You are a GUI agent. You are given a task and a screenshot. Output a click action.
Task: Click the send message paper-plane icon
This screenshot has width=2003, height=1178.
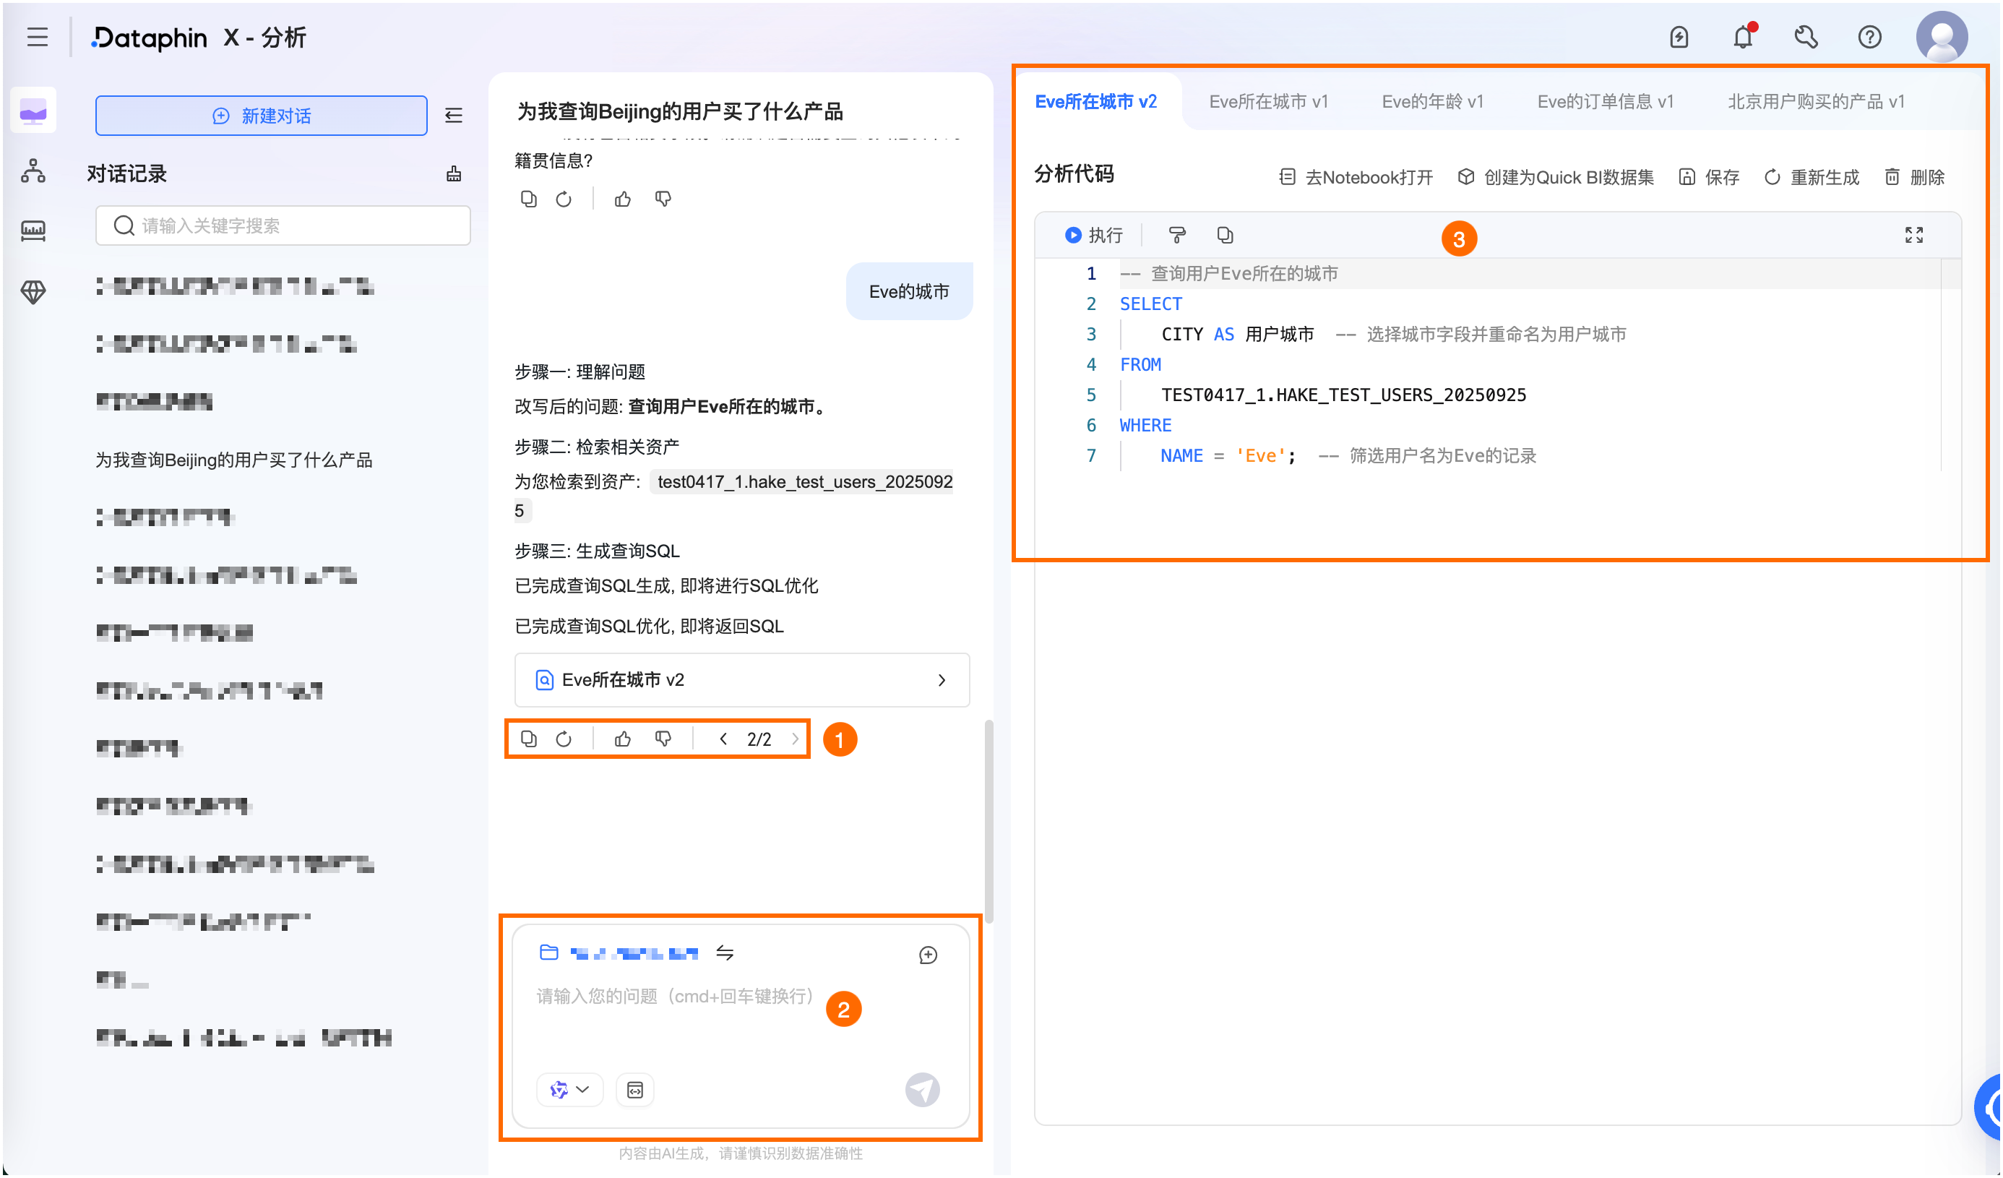click(x=922, y=1090)
